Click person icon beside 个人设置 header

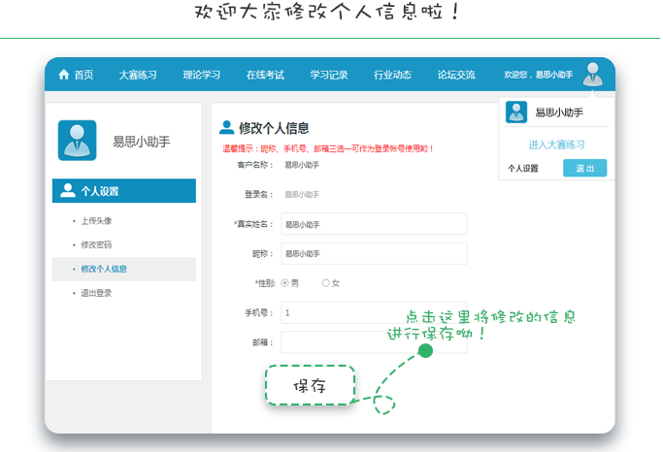68,190
